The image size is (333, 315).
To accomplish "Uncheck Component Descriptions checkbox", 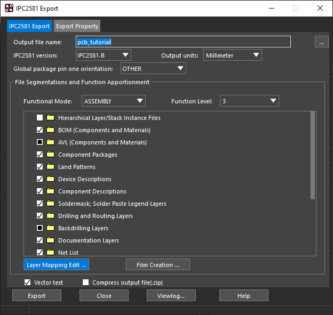I will 39,191.
